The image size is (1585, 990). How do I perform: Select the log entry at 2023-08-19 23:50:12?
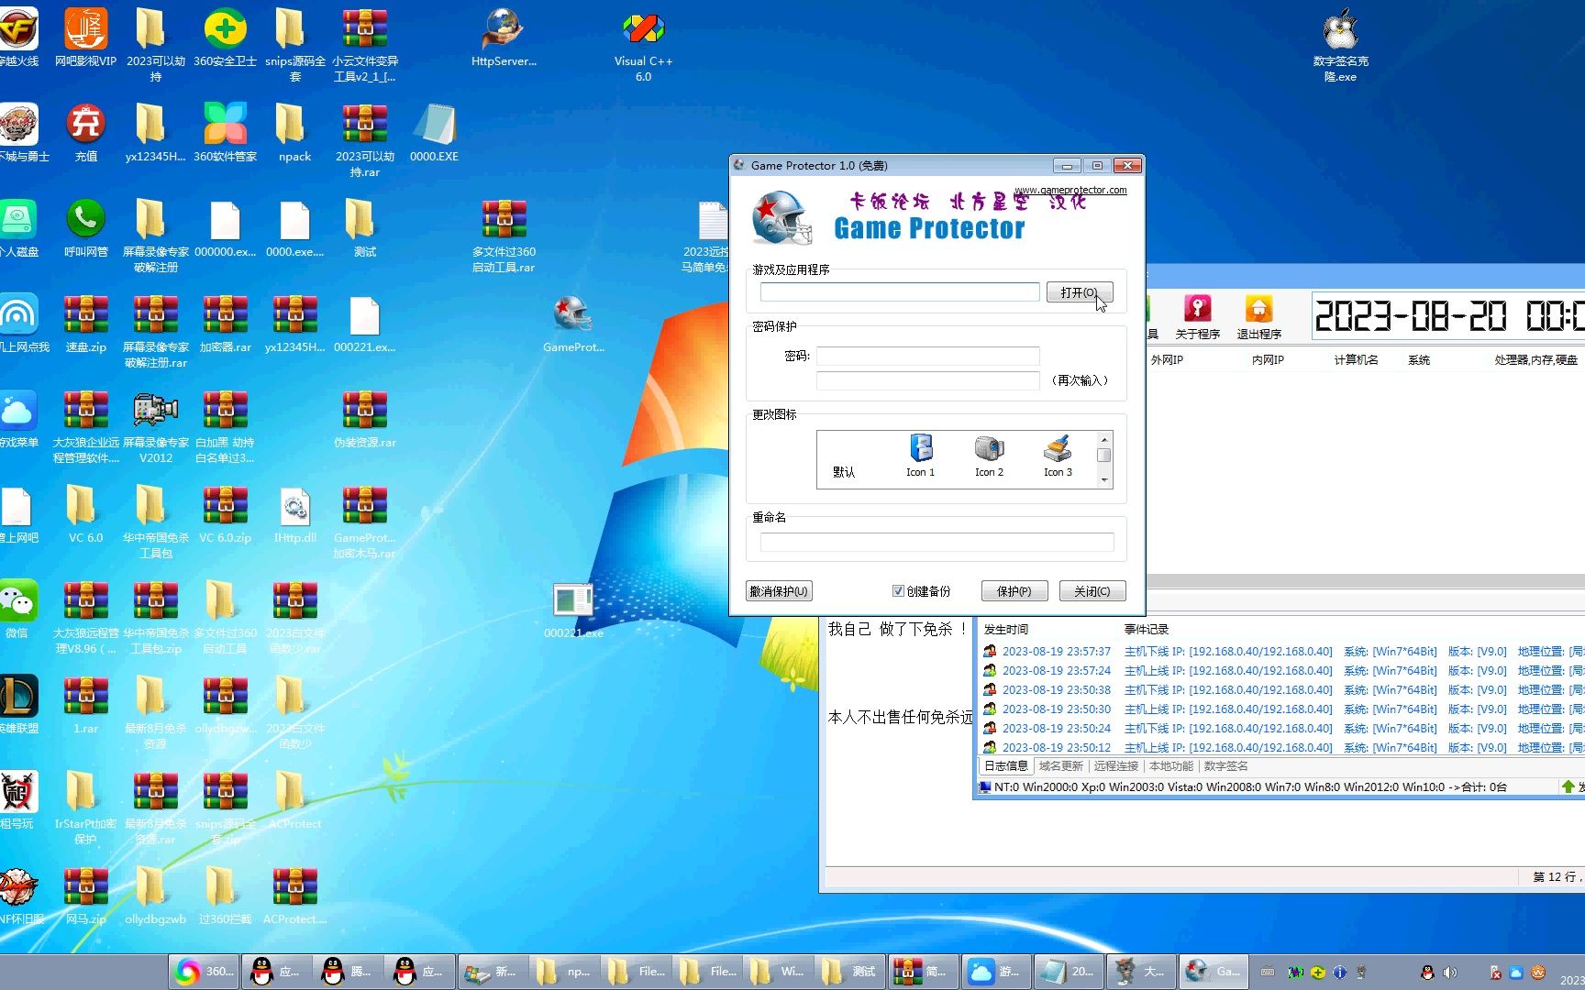1282,748
